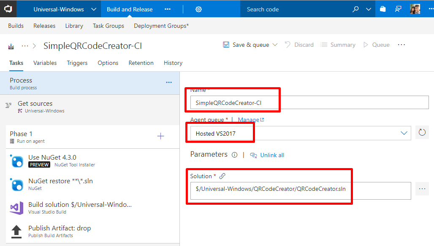Click the NuGet Tool Installer icon

(x=16, y=161)
